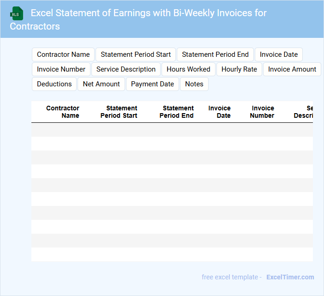Select the Payment Date tag
This screenshot has height=296, width=324.
(152, 84)
